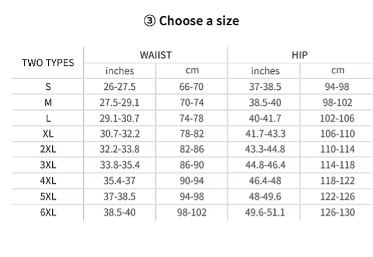Screen dimensions: 373x257
Task: Click the 5XL size row label
Action: pyautogui.click(x=48, y=197)
